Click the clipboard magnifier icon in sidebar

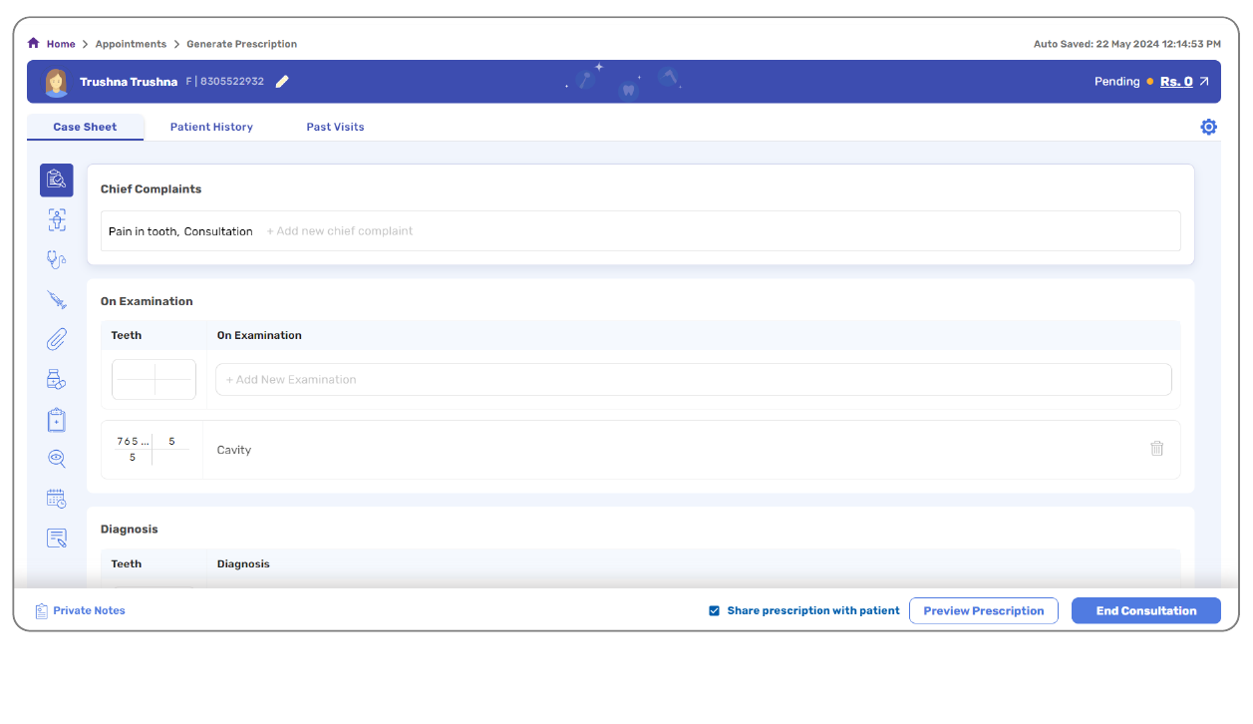[56, 181]
